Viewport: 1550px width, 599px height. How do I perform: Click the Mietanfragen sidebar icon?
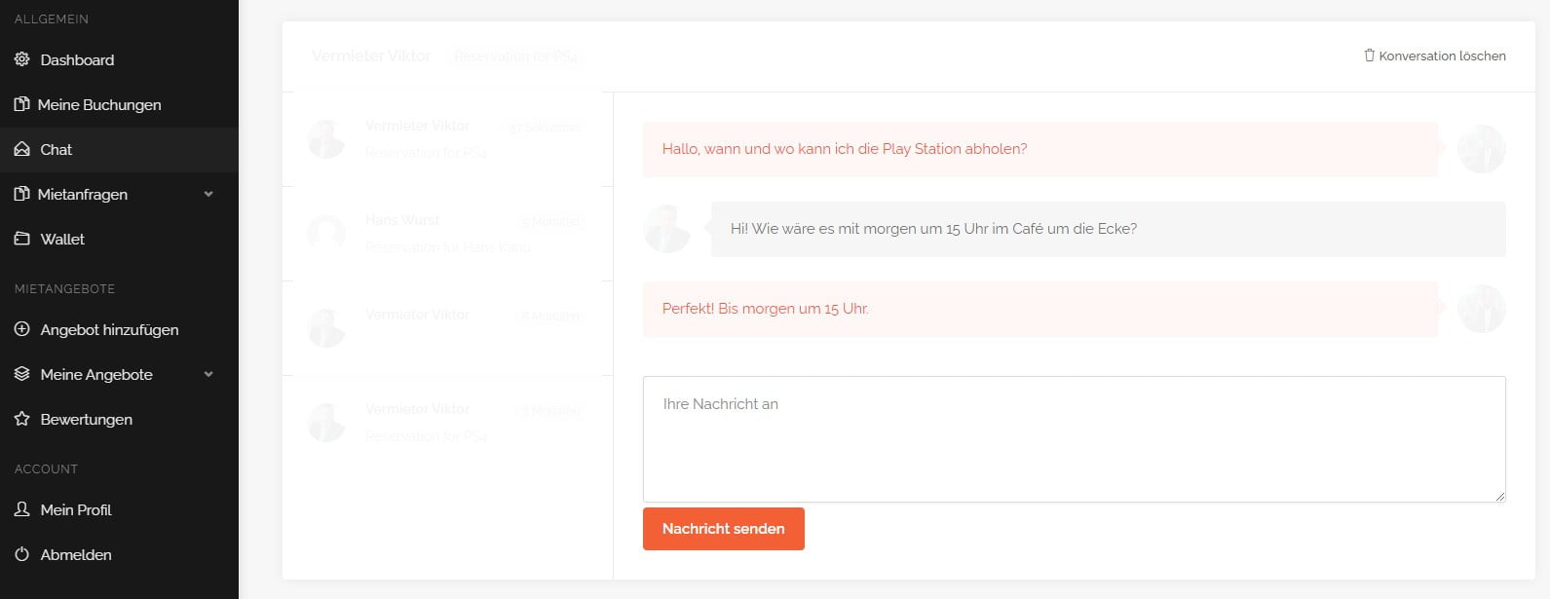(21, 194)
